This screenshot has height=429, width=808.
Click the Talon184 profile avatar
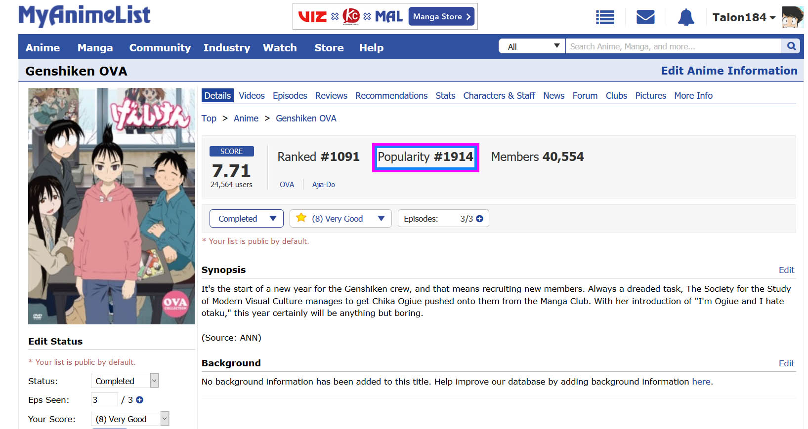[x=793, y=17]
